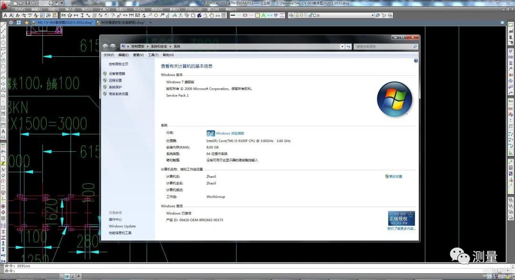The width and height of the screenshot is (515, 280).
Task: Click the Windows 体验指数 link
Action: (x=230, y=134)
